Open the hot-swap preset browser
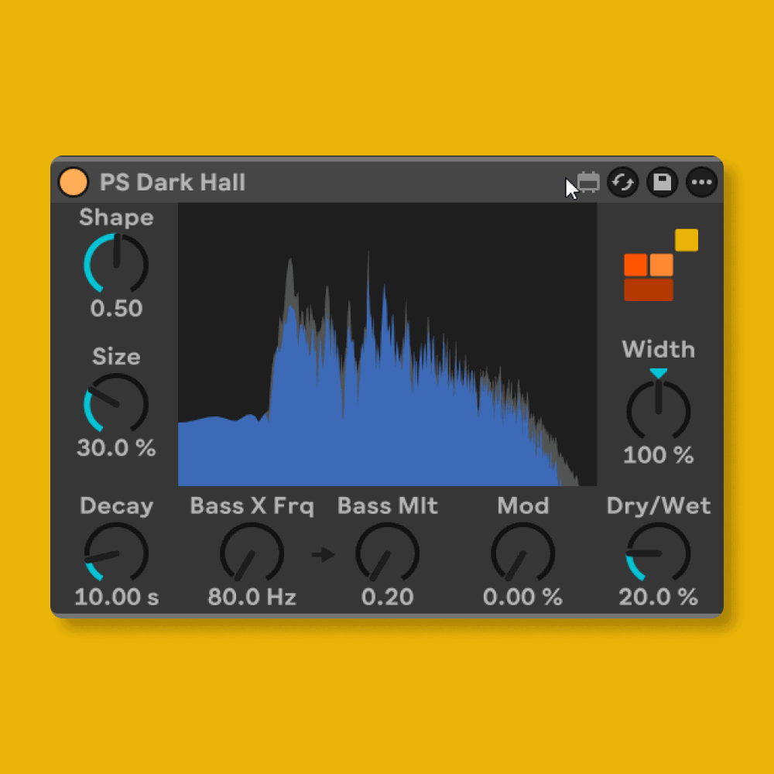The height and width of the screenshot is (774, 774). (x=588, y=183)
